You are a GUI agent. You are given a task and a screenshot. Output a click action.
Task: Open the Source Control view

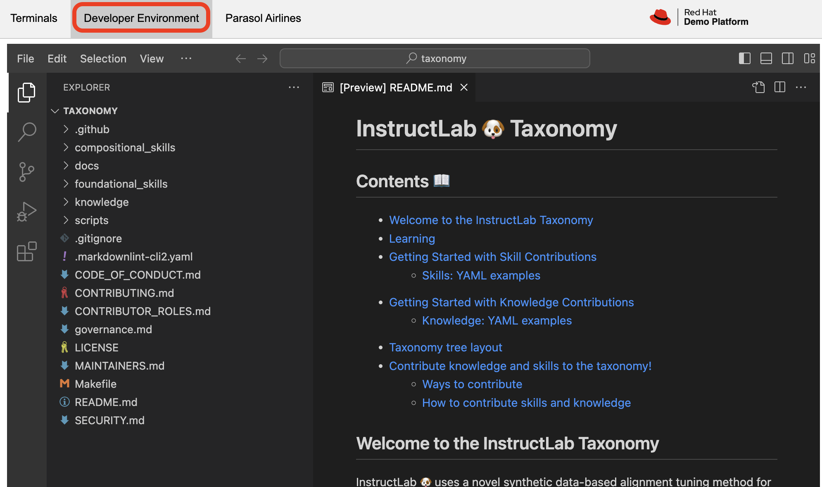(26, 172)
